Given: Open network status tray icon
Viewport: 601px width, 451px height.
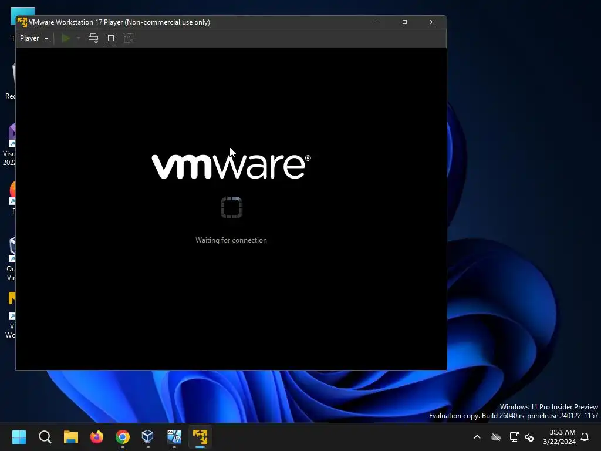Looking at the screenshot, I should [x=514, y=437].
